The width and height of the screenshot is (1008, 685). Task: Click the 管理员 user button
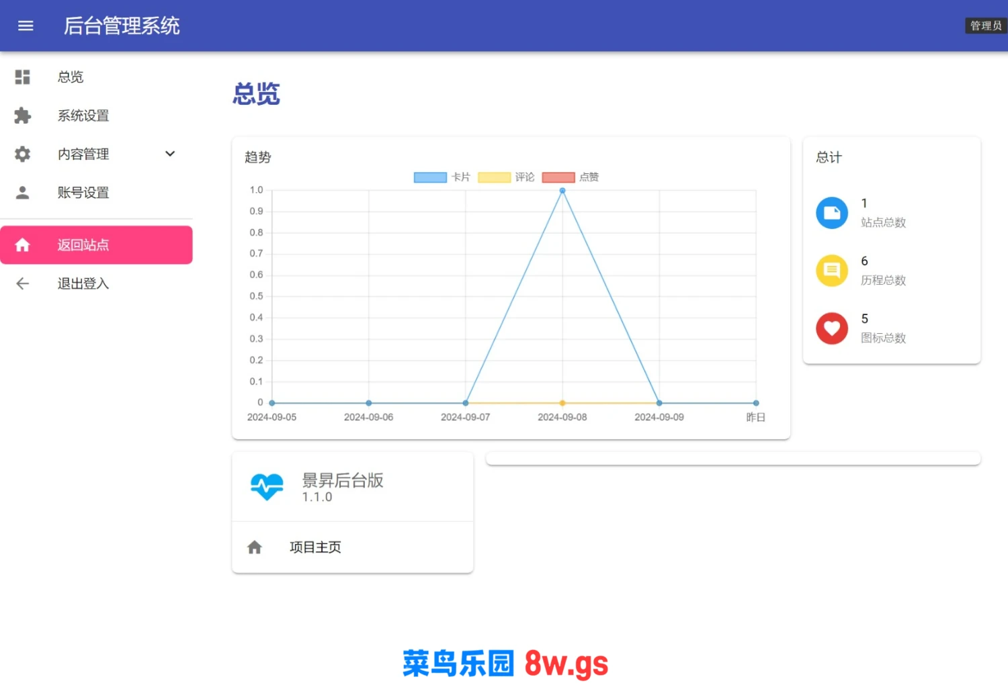tap(986, 26)
